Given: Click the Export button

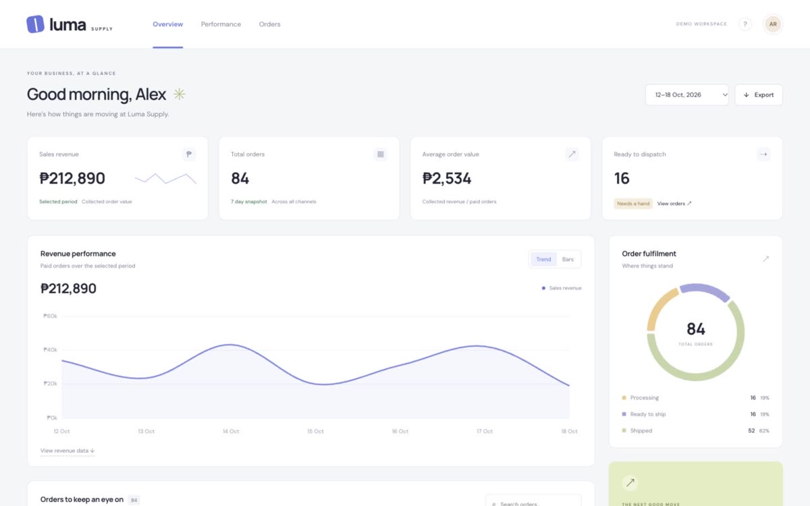Looking at the screenshot, I should click(x=759, y=95).
